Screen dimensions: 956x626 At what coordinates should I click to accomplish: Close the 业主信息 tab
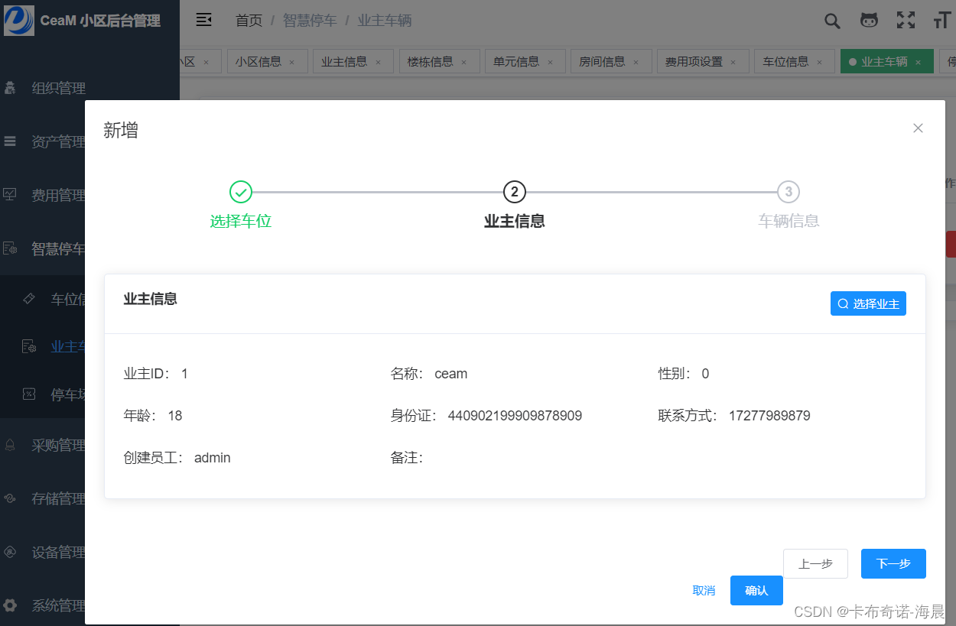tap(377, 63)
